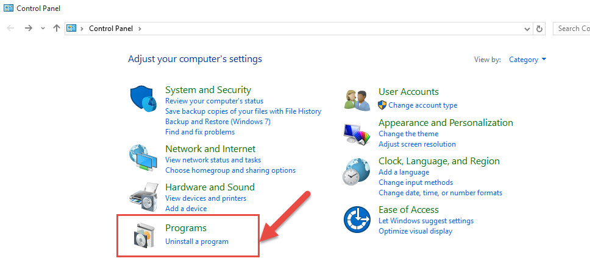Image resolution: width=590 pixels, height=264 pixels.
Task: Select the Add a language link
Action: [403, 172]
